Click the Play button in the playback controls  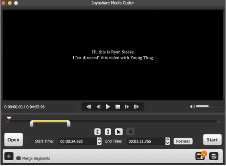click(108, 107)
